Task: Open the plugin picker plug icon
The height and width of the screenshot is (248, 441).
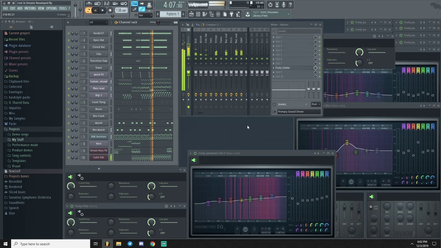Action: pos(232,14)
